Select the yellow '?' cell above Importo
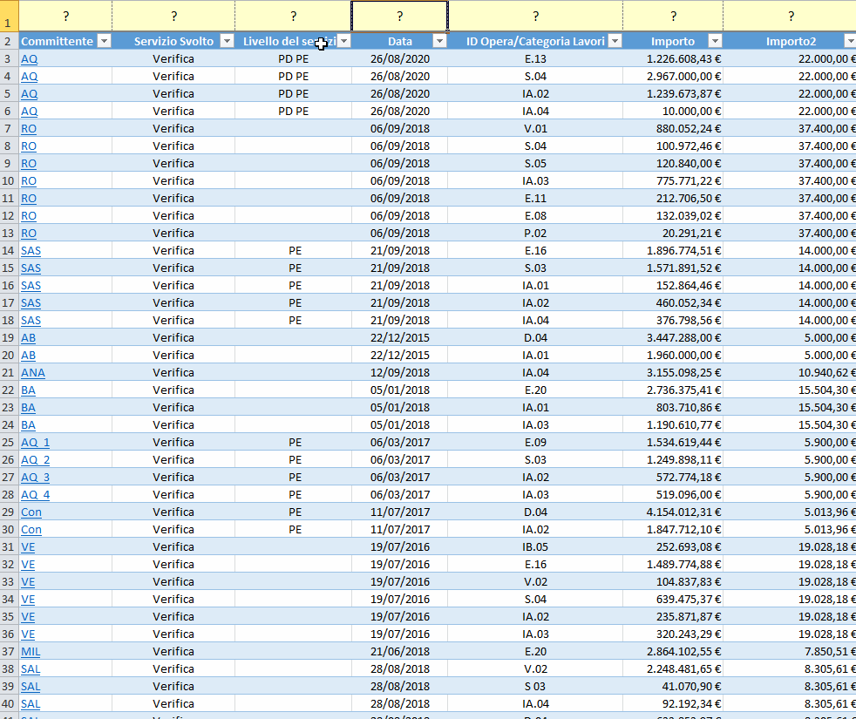The image size is (856, 719). tap(673, 16)
